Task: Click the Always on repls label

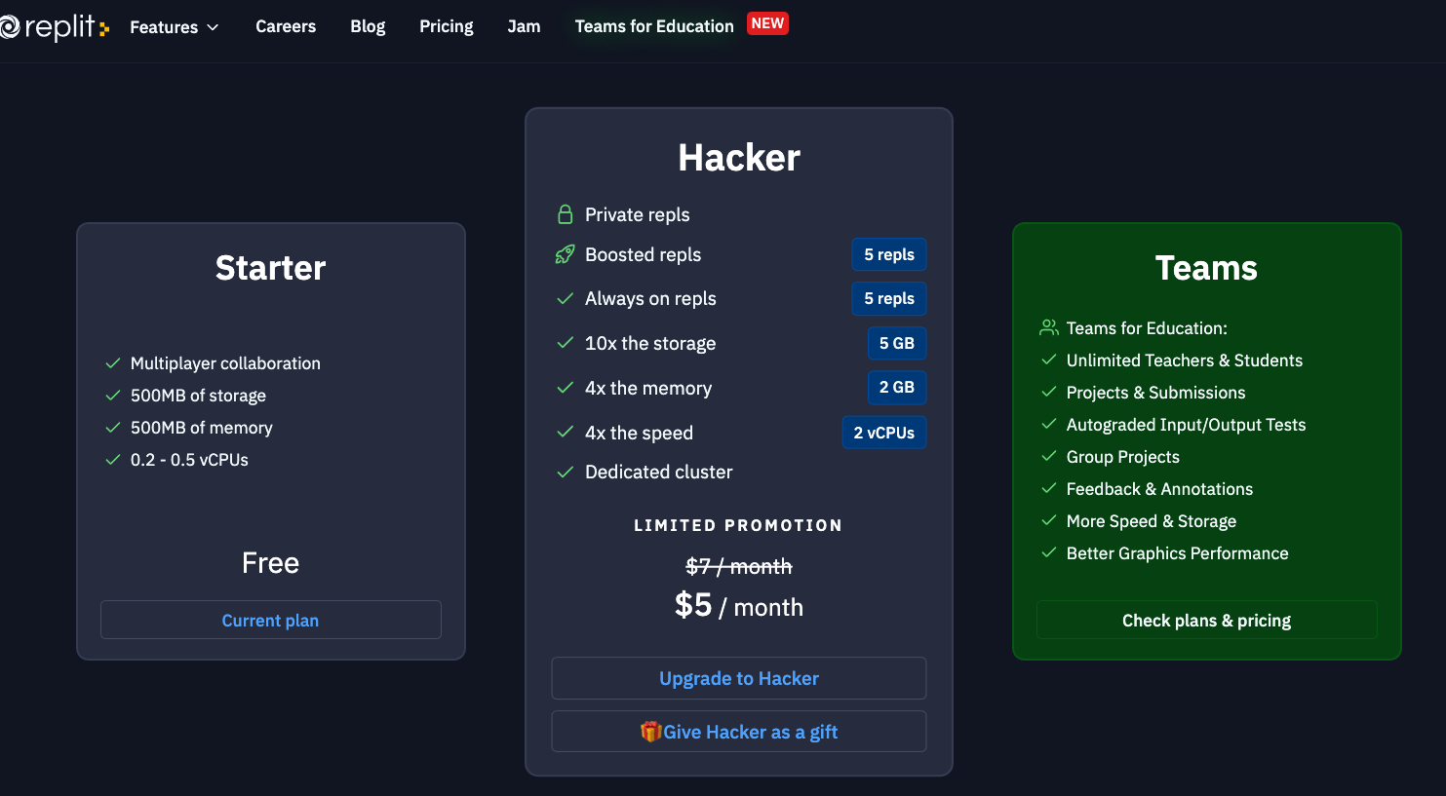Action: [650, 298]
